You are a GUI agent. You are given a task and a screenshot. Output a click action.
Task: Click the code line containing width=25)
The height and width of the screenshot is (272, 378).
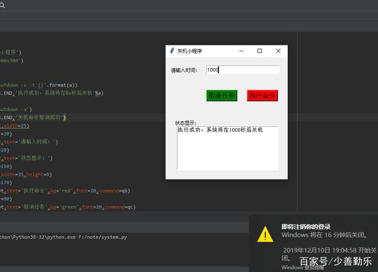click(x=14, y=126)
